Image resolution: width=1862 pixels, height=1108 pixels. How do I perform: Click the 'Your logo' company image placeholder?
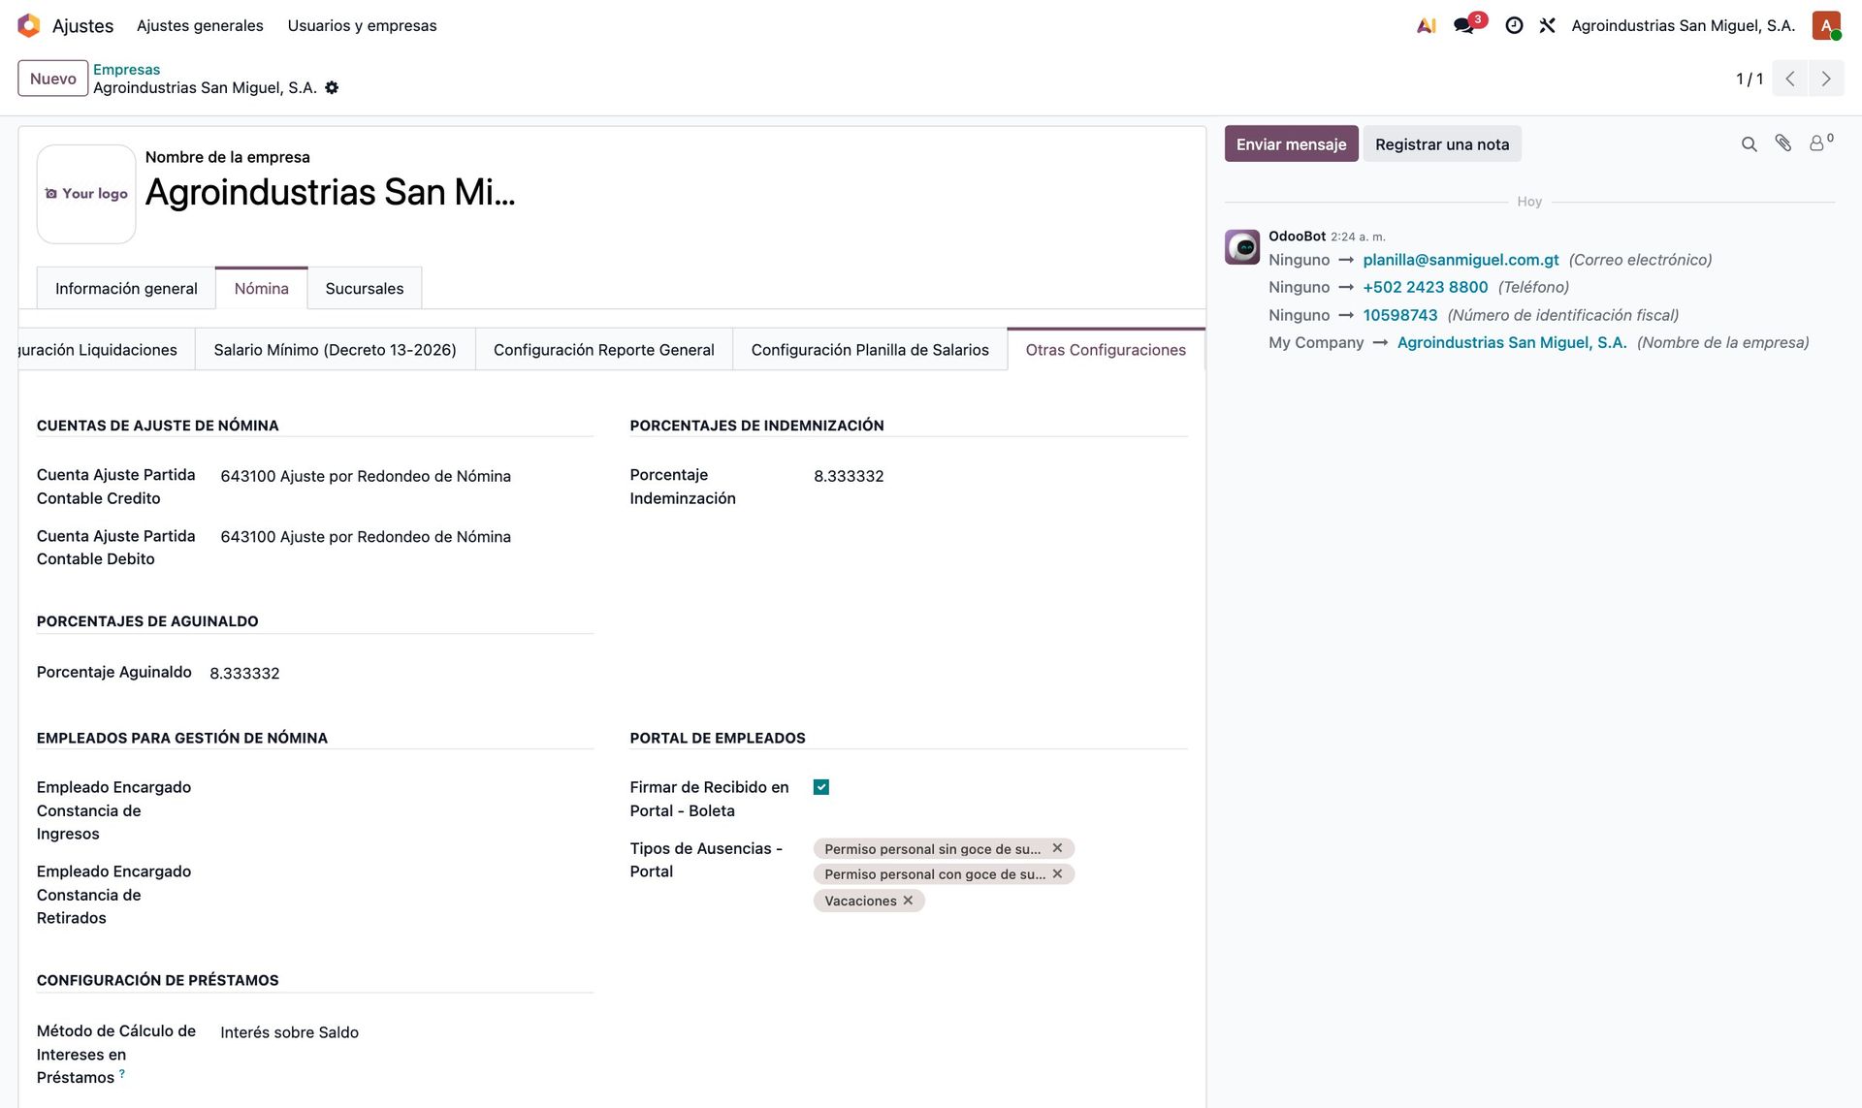[x=86, y=194]
